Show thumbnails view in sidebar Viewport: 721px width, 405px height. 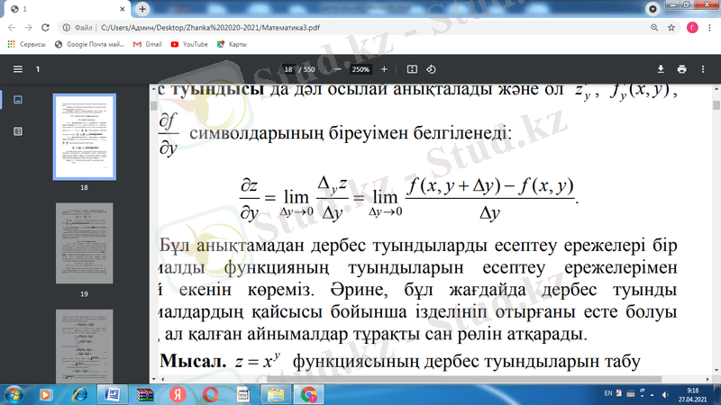pyautogui.click(x=18, y=100)
